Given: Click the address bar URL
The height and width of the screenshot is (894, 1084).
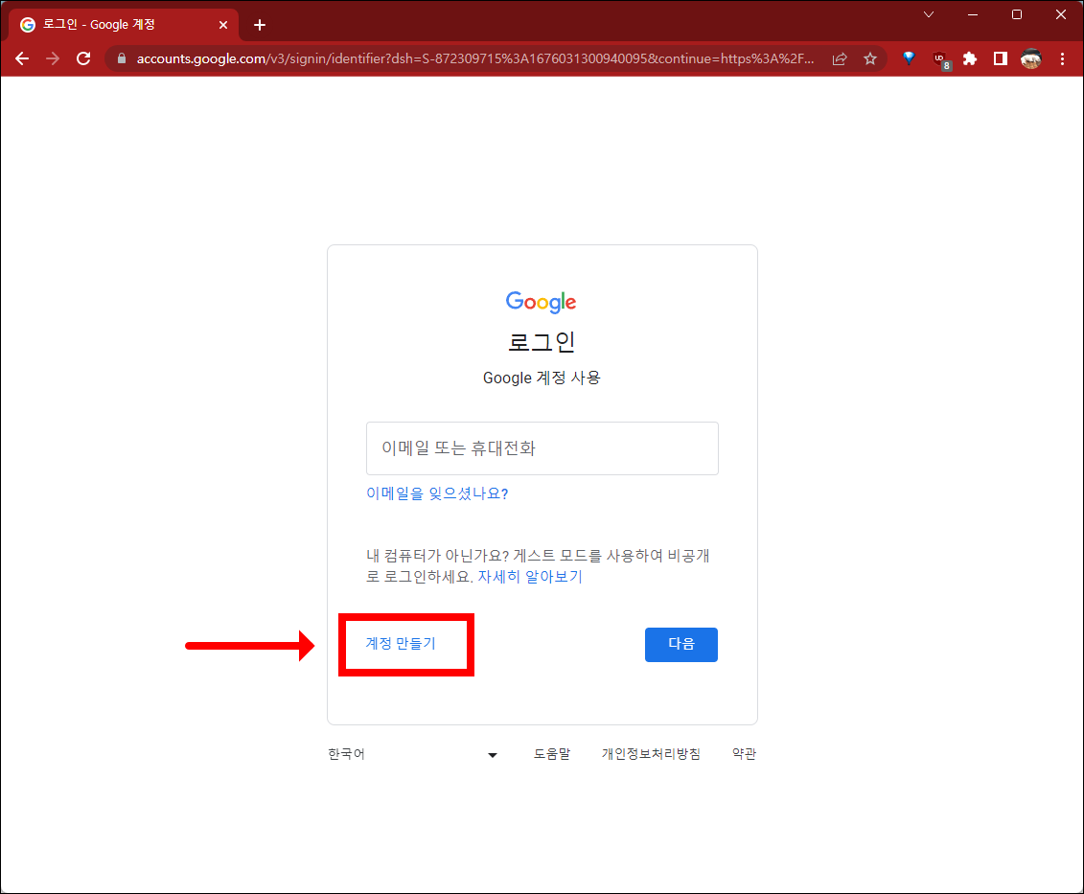Looking at the screenshot, I should tap(475, 58).
